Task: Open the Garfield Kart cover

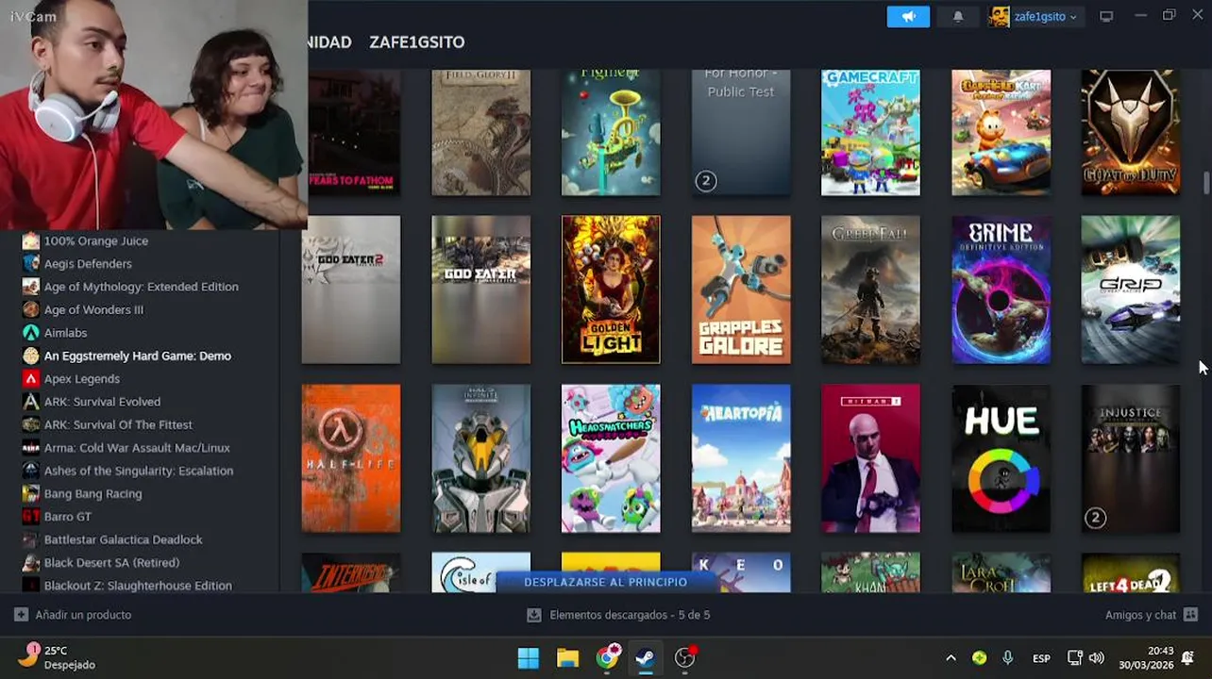Action: point(1001,133)
